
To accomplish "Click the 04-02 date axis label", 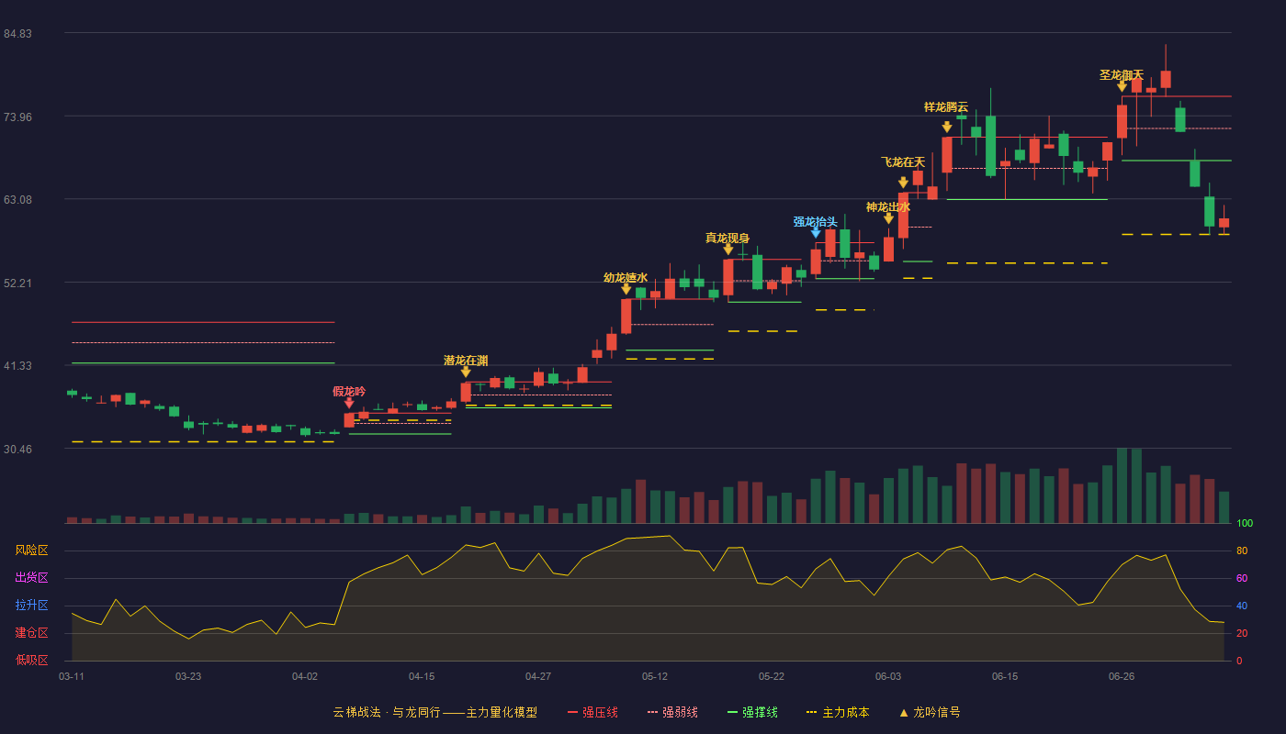I will point(305,676).
